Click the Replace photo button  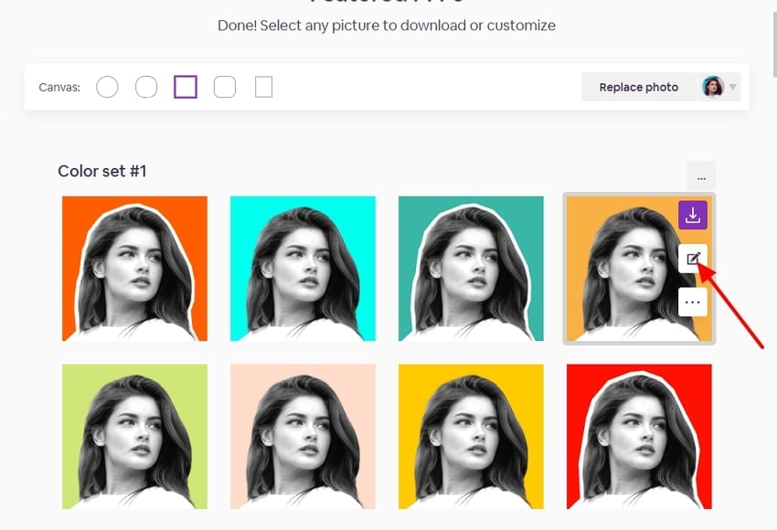click(639, 87)
